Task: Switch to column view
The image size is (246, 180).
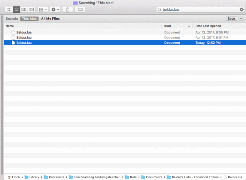Action: 24,10
